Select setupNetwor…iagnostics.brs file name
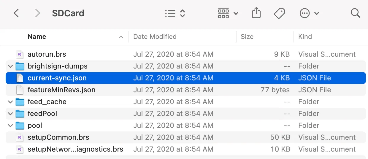This screenshot has width=368, height=159. pos(75,149)
